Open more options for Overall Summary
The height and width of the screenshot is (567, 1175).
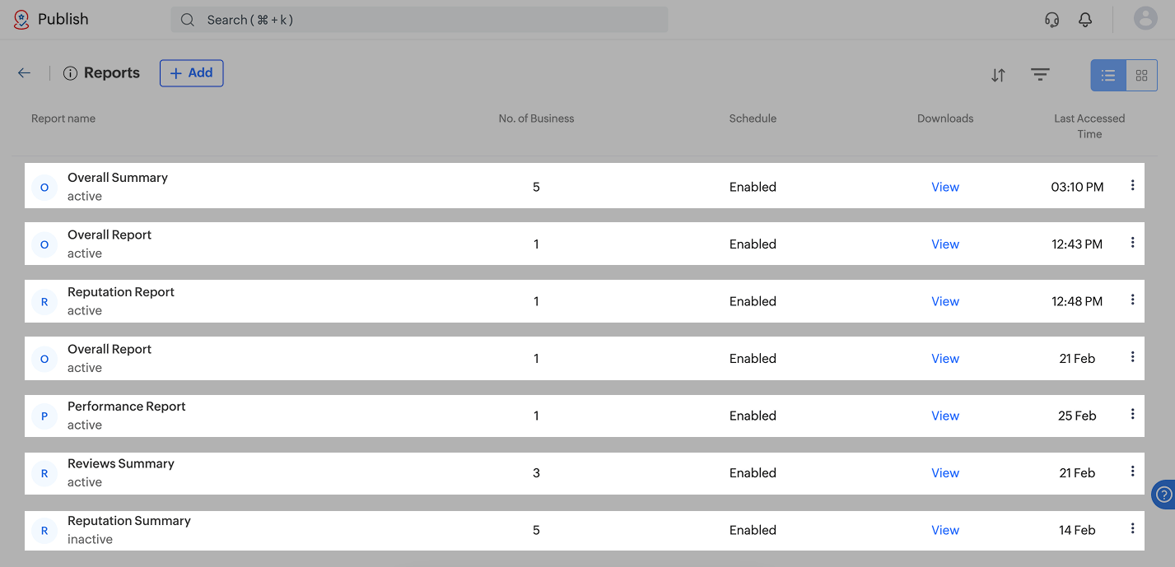[1132, 185]
